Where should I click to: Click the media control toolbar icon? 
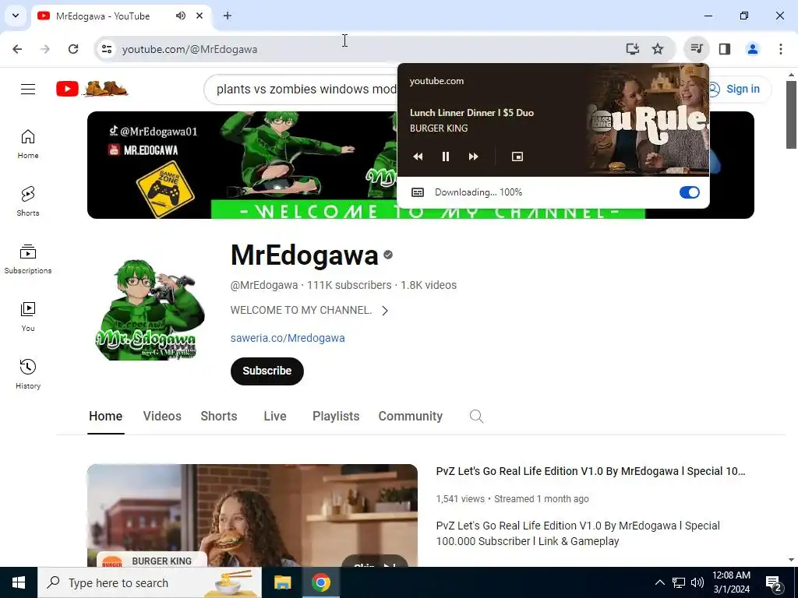pyautogui.click(x=697, y=49)
